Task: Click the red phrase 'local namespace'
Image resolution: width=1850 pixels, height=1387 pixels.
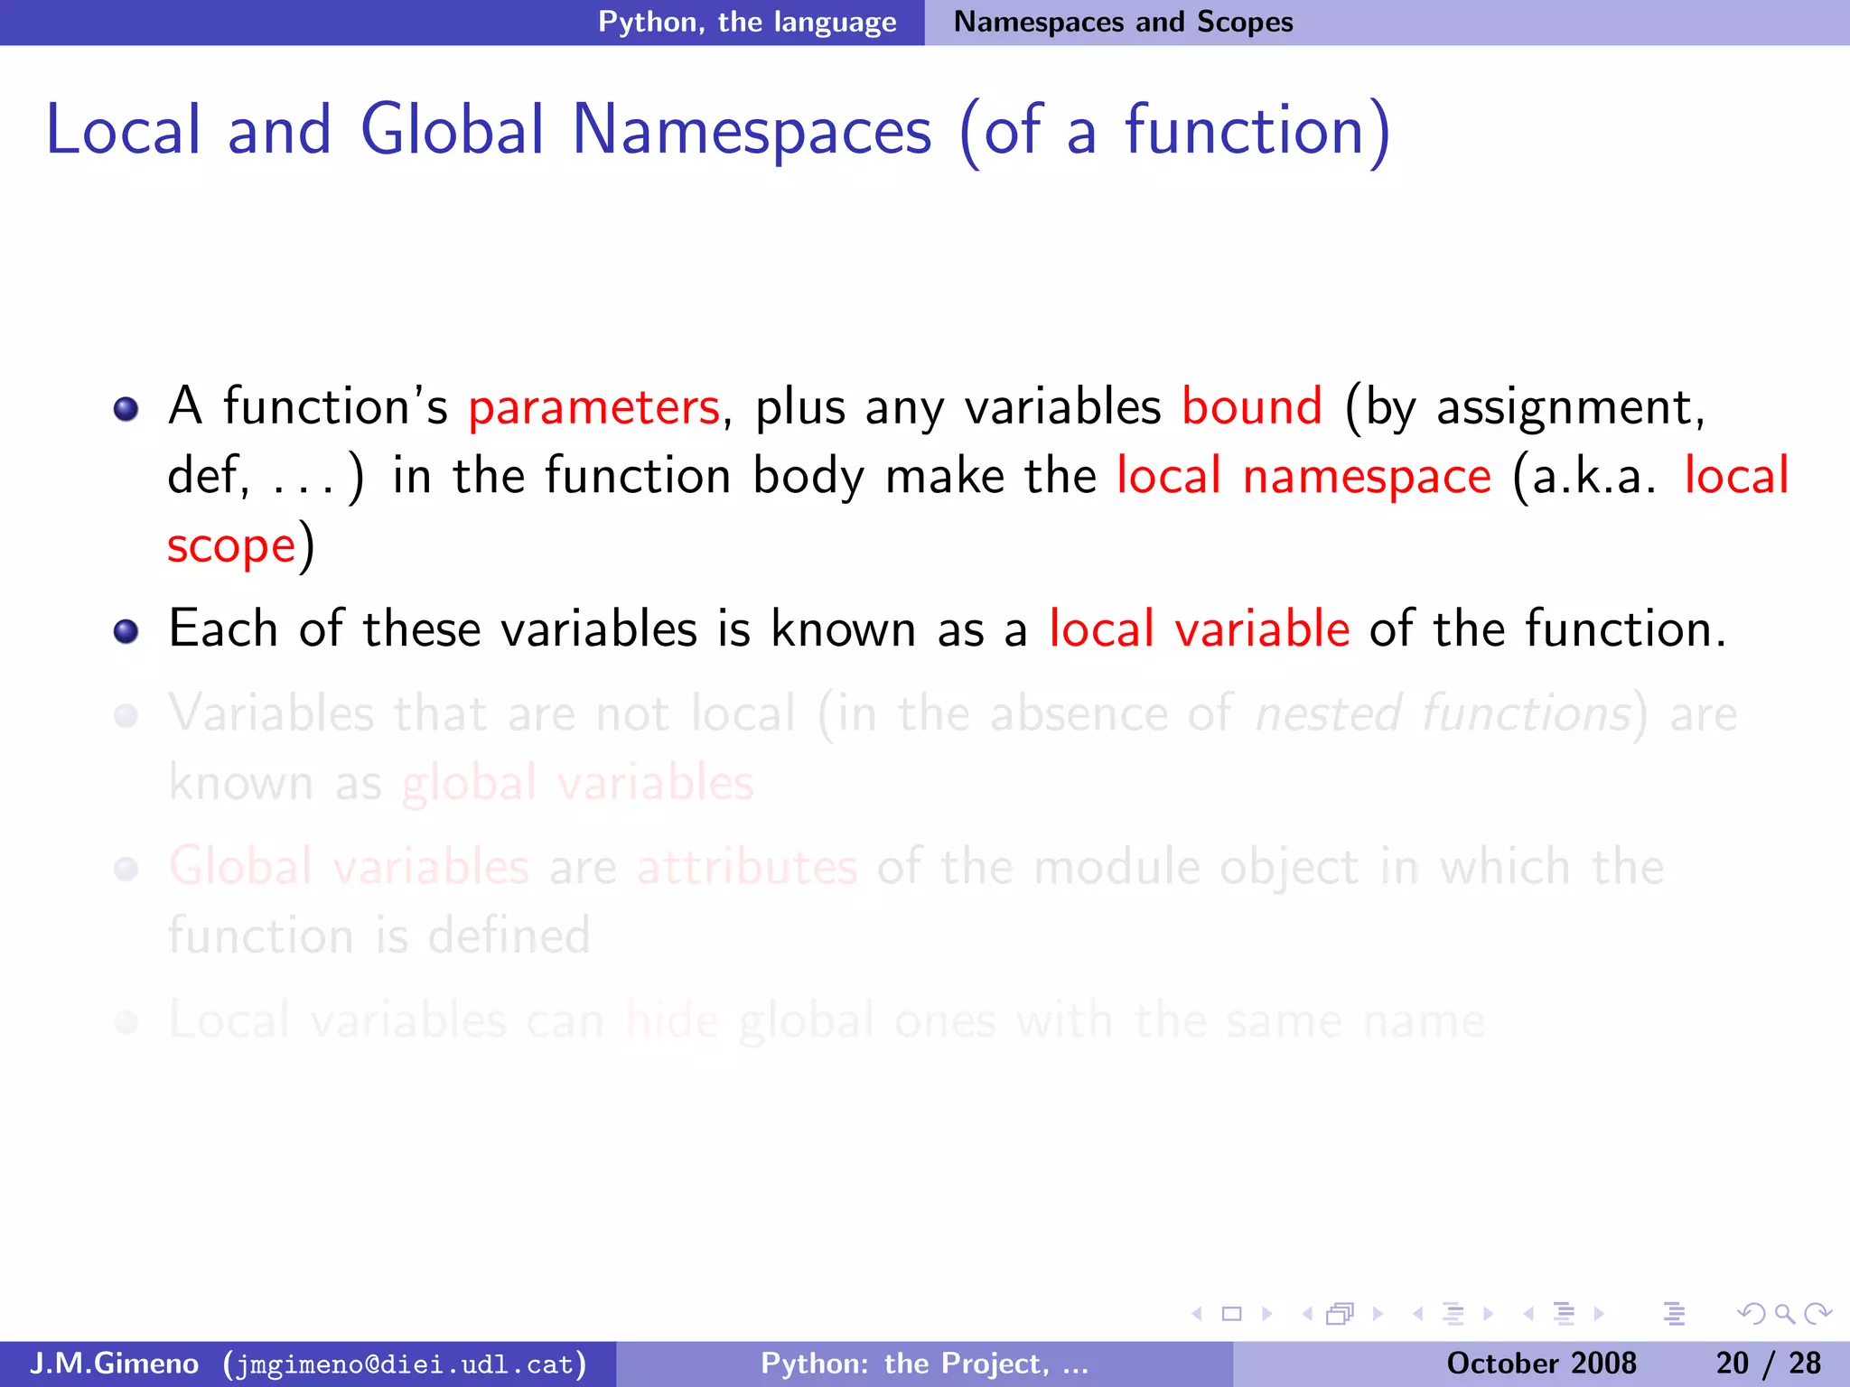Action: (1303, 476)
